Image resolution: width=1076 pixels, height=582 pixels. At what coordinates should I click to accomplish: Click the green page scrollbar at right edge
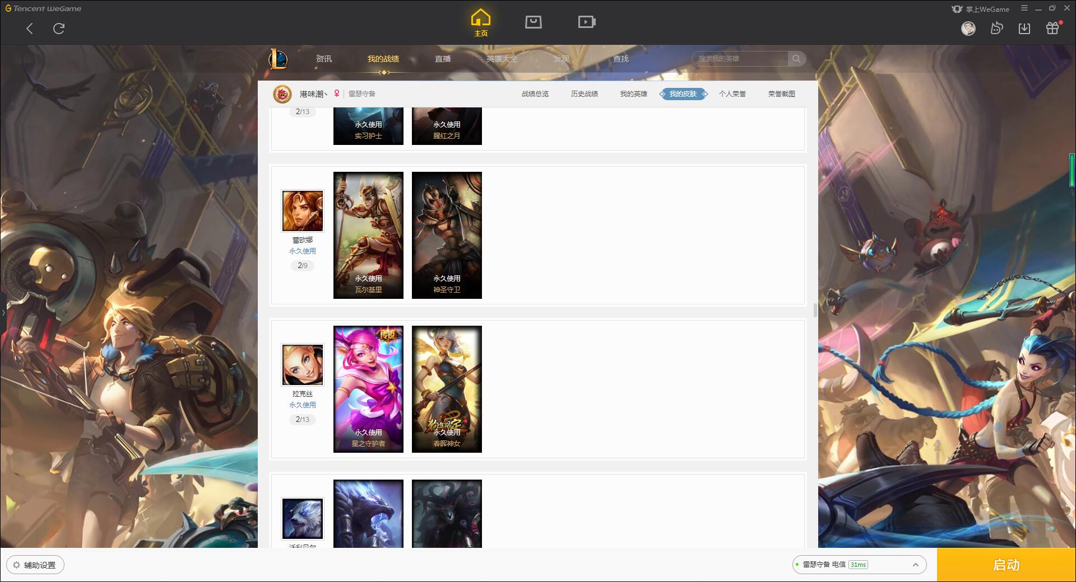1072,170
